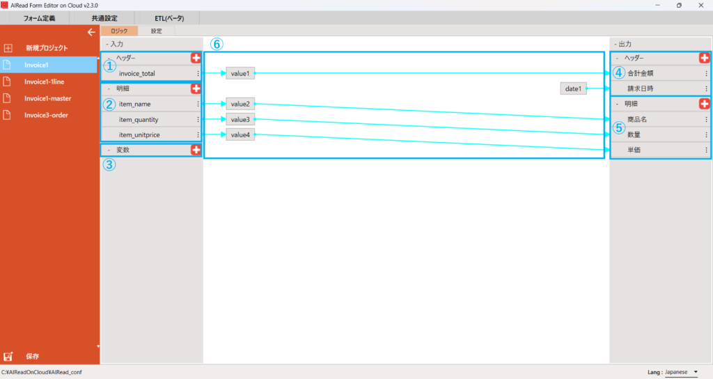Screen dimensions: 713x379
Task: Open options menu for 合計金額 row
Action: pyautogui.click(x=706, y=73)
